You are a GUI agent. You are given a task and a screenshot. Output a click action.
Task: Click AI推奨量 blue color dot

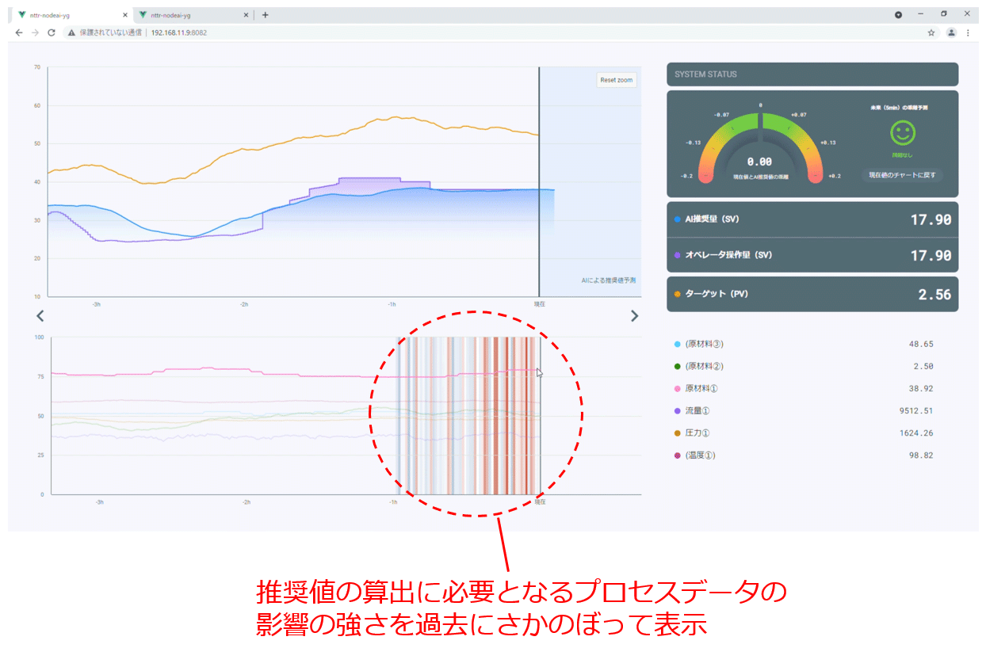click(677, 219)
